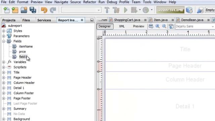Click the New Project toolbar icon

tap(15, 10)
